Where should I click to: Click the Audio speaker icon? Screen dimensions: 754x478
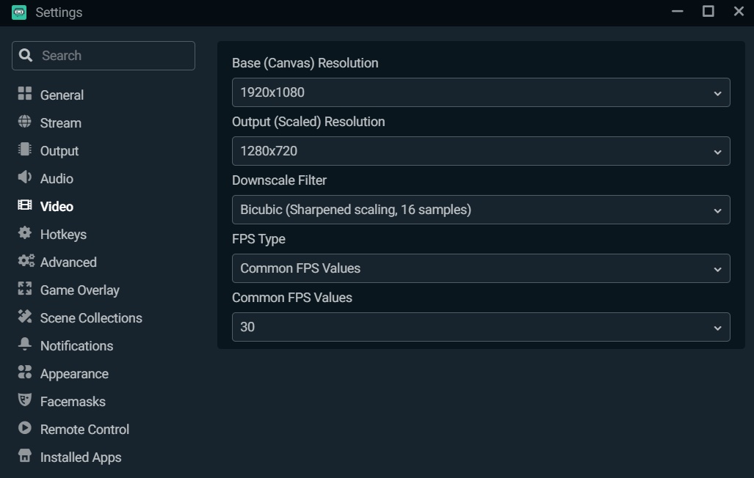pos(24,178)
